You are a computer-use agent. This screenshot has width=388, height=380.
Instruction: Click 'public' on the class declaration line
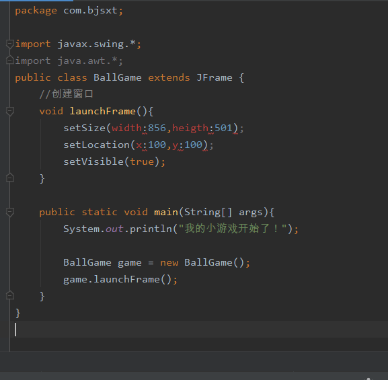(x=33, y=78)
